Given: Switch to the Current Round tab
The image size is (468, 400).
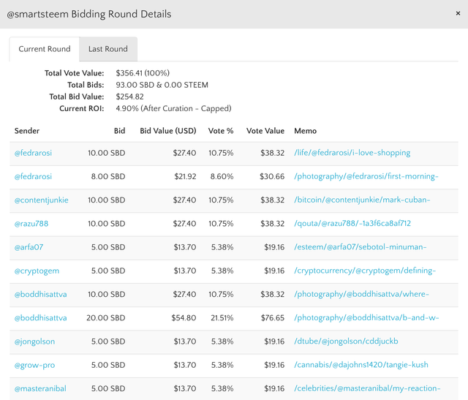Looking at the screenshot, I should [x=45, y=49].
